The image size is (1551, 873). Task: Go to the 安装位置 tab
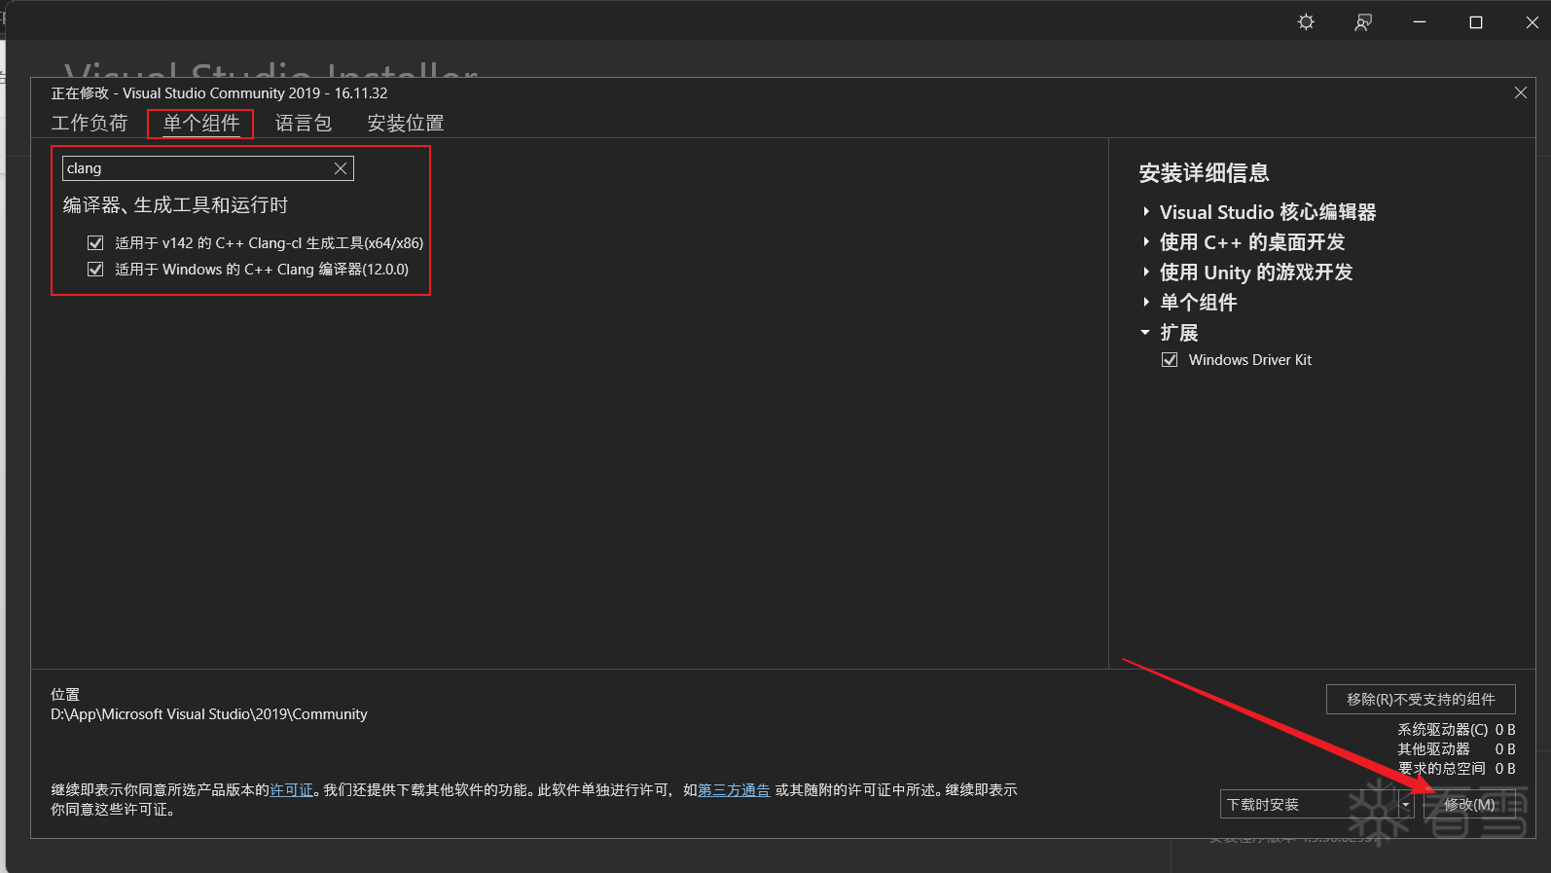pyautogui.click(x=406, y=124)
